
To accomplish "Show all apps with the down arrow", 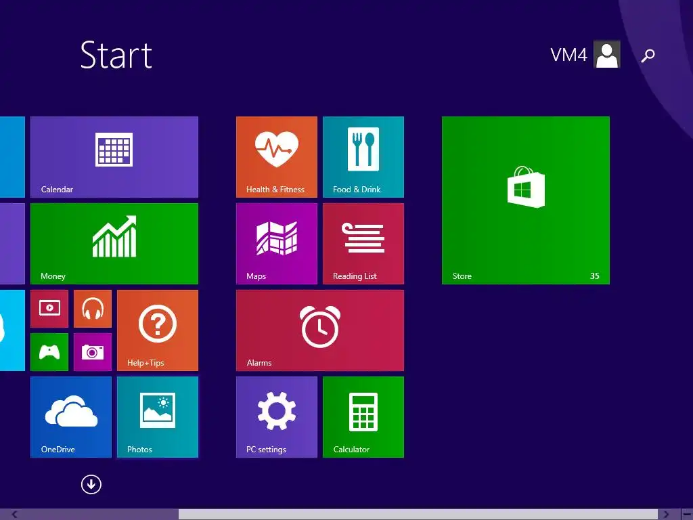I will click(x=91, y=485).
